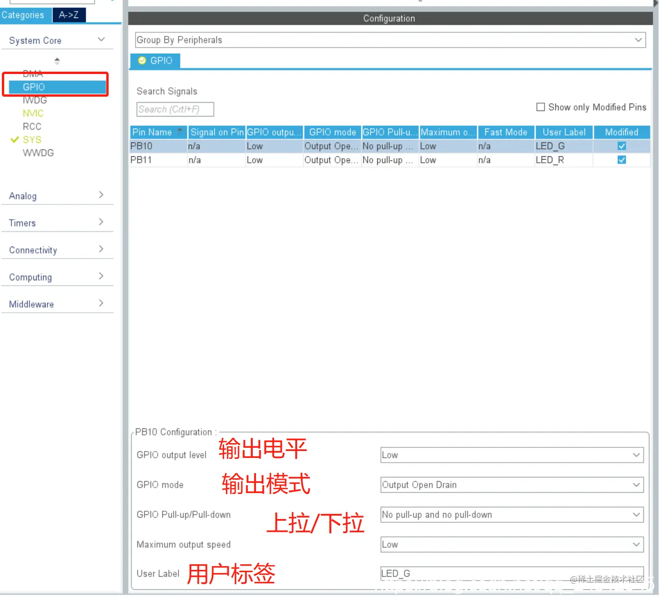
Task: Sort by Fast Mode column header
Action: coord(506,132)
